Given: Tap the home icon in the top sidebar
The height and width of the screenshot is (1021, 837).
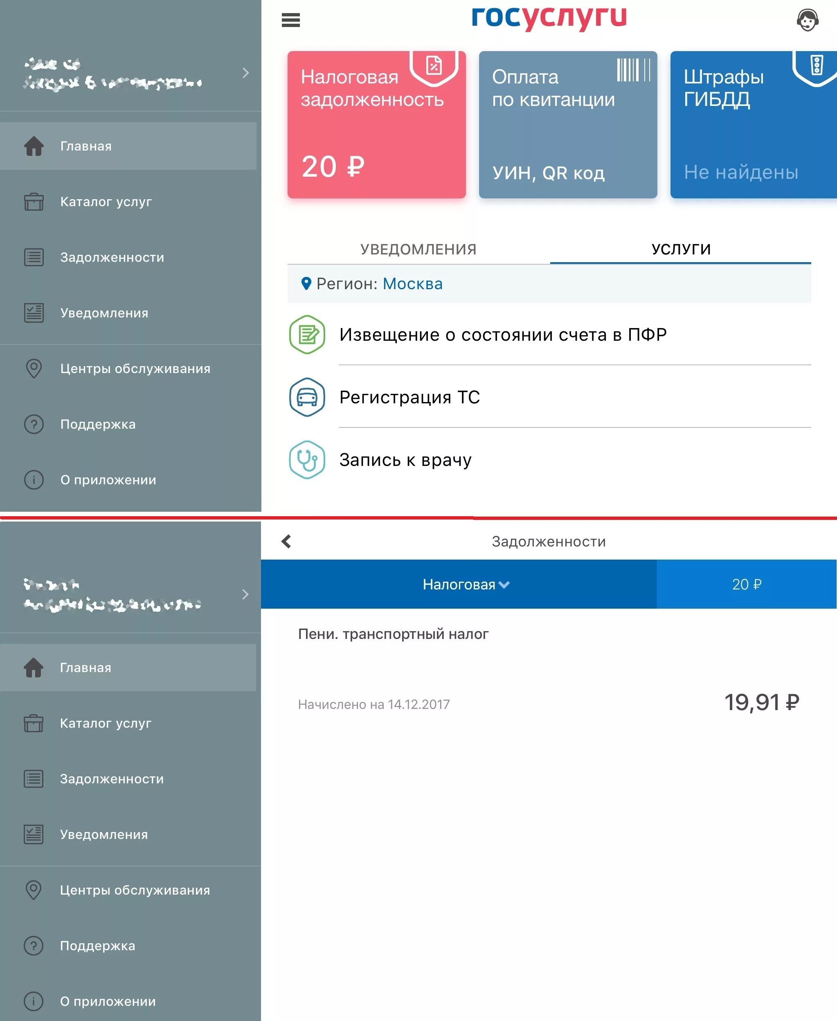Looking at the screenshot, I should tap(34, 146).
